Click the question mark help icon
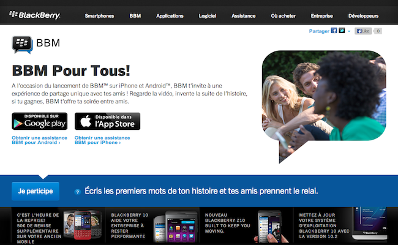The height and width of the screenshot is (245, 398). [77, 192]
